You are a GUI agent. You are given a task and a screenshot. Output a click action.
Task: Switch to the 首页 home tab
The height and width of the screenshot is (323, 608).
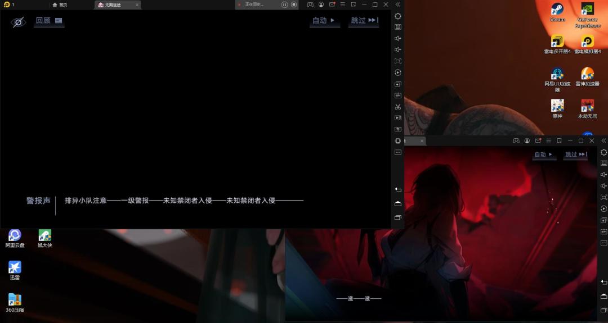point(60,4)
